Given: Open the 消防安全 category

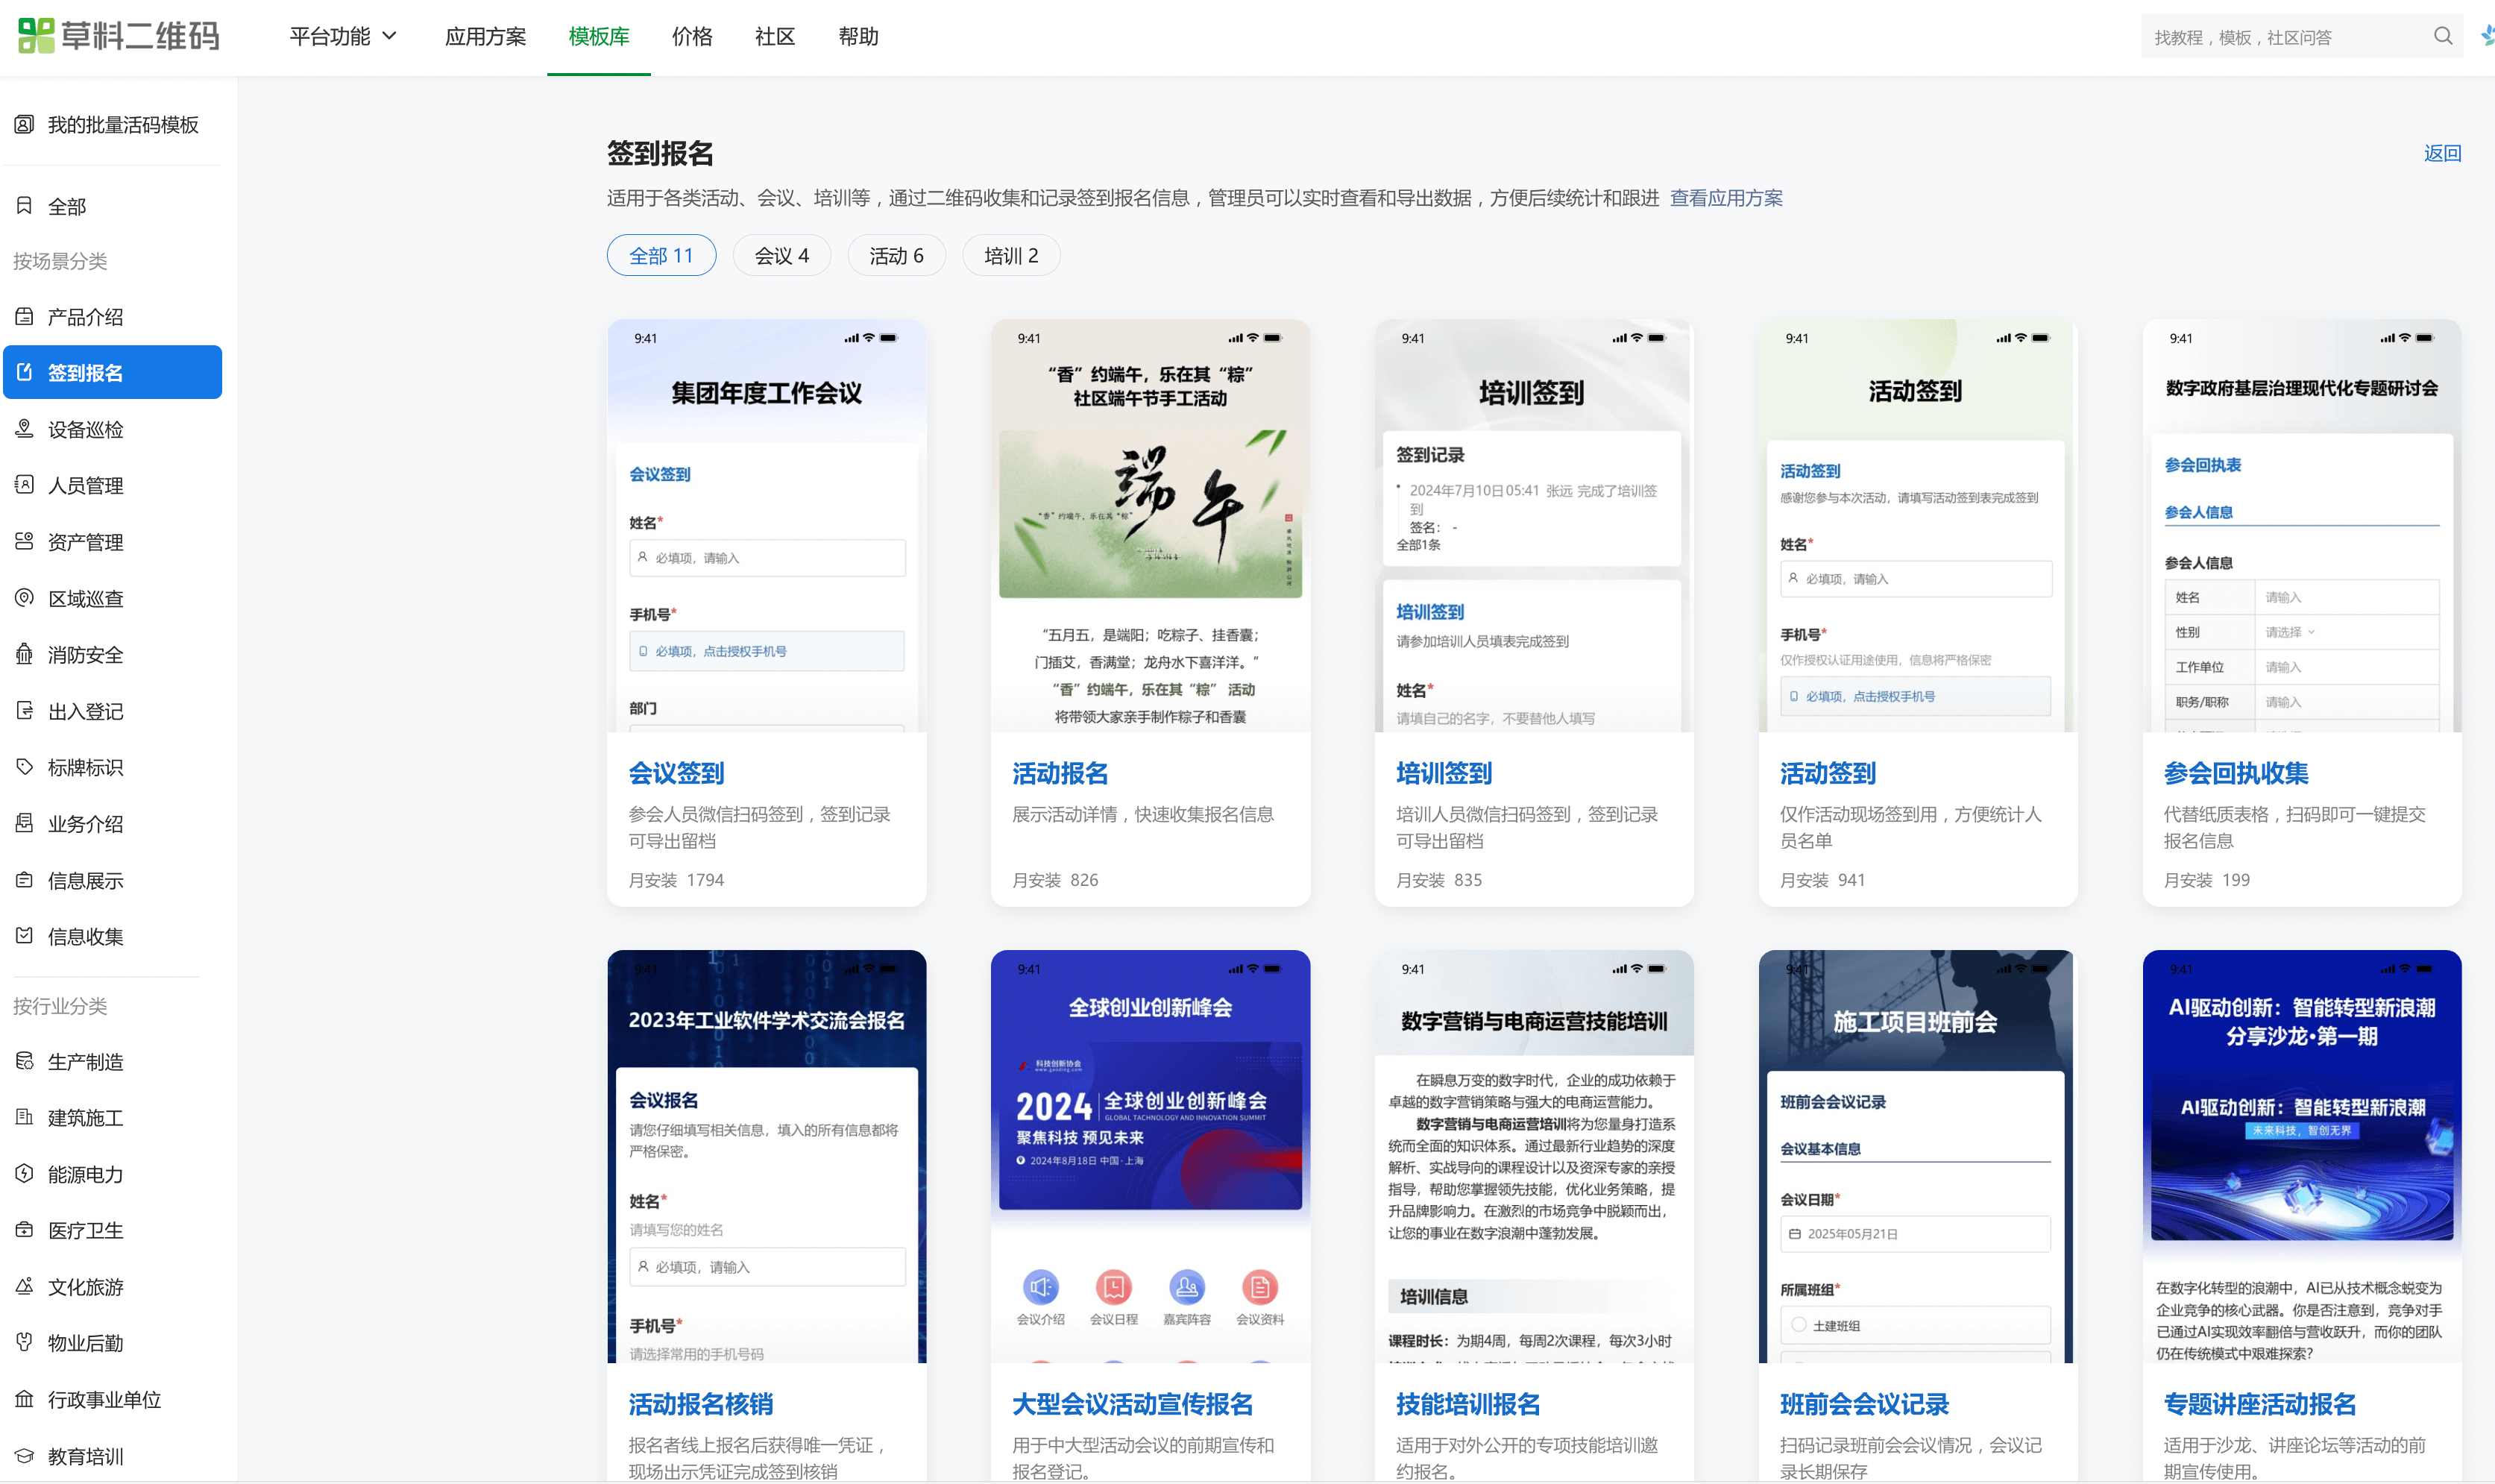Looking at the screenshot, I should (85, 654).
